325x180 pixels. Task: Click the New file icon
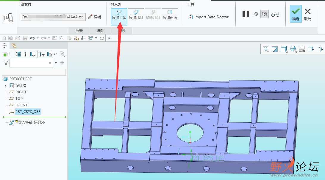[4, 38]
